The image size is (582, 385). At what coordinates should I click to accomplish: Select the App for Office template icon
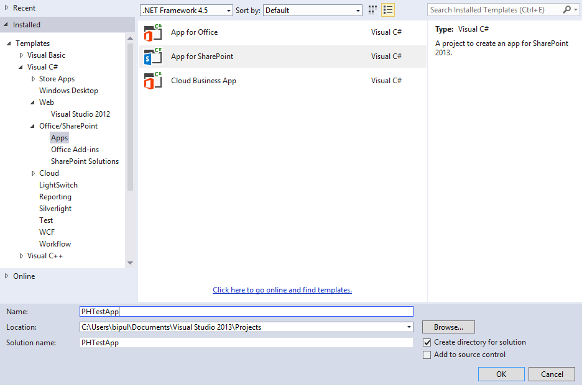click(153, 32)
